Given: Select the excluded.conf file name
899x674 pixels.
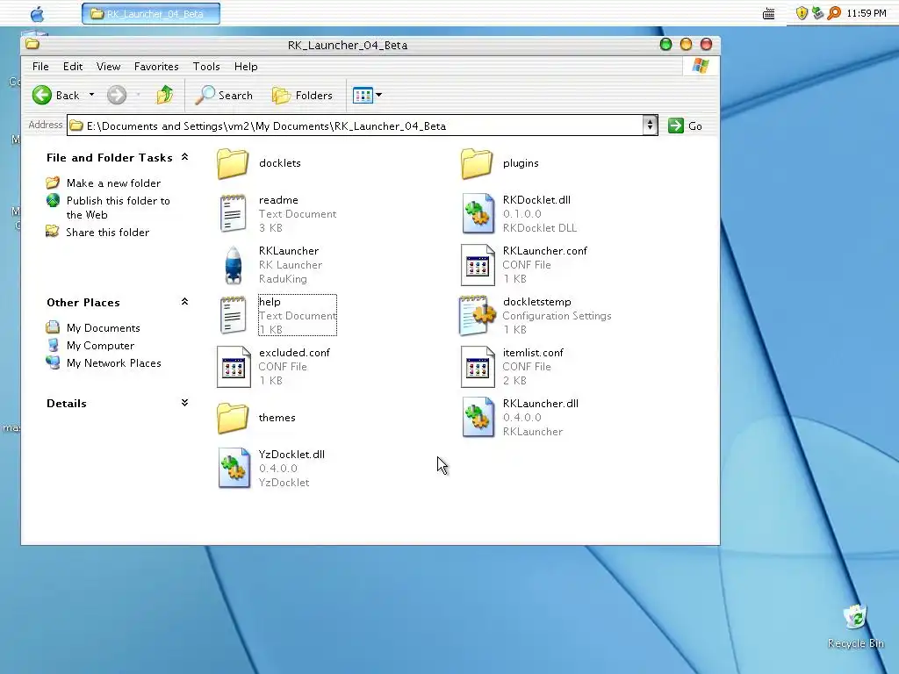Looking at the screenshot, I should tap(295, 353).
